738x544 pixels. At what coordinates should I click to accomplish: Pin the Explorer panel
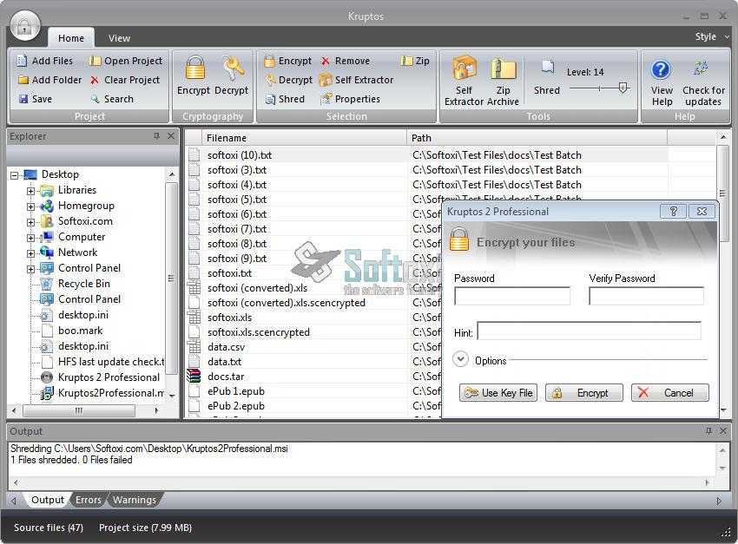(x=156, y=136)
